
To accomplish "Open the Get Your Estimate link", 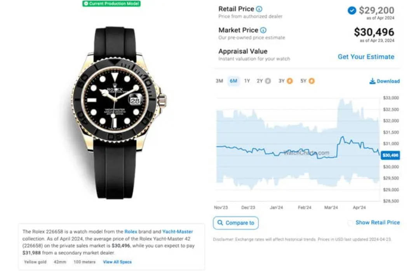I will click(x=366, y=57).
